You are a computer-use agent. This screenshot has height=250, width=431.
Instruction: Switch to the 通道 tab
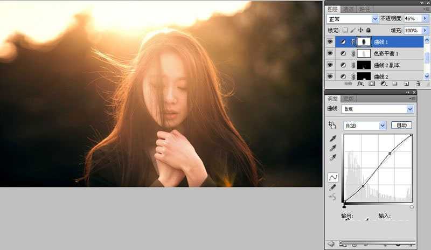pos(349,9)
